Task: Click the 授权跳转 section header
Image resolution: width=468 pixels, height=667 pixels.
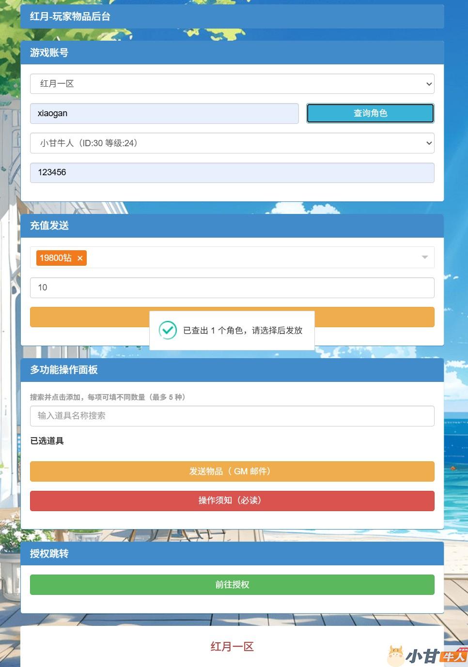Action: coord(232,553)
